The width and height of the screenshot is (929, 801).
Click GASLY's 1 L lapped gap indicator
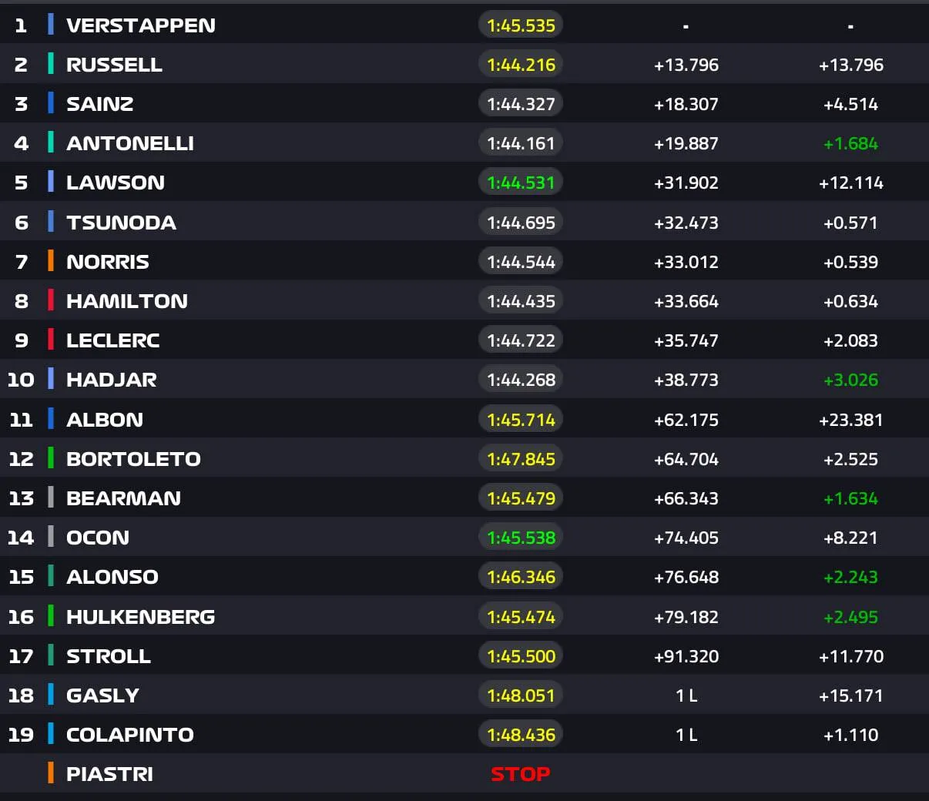(686, 695)
